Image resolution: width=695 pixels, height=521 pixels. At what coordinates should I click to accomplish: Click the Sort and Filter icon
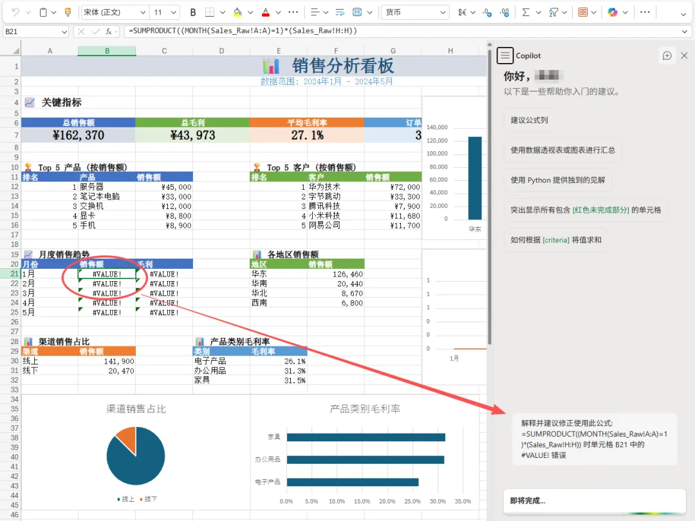pyautogui.click(x=553, y=12)
